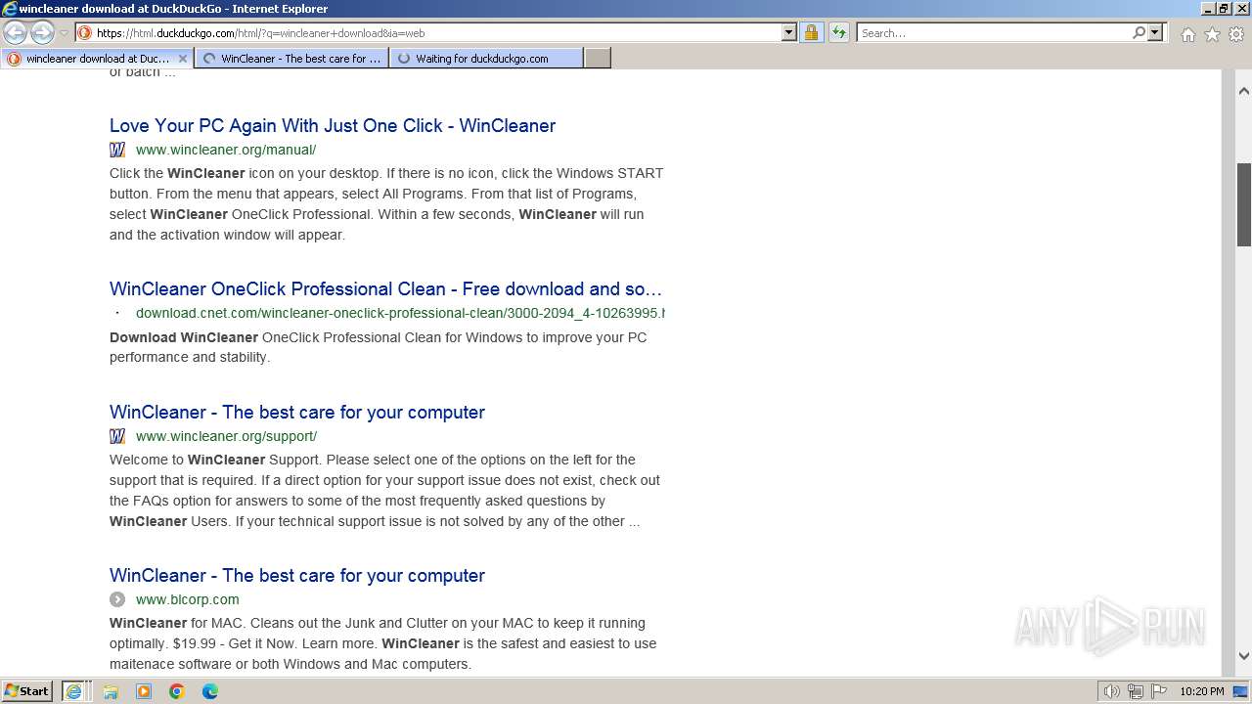Click the Action Center flag tray icon
1252x704 pixels.
click(x=1158, y=691)
